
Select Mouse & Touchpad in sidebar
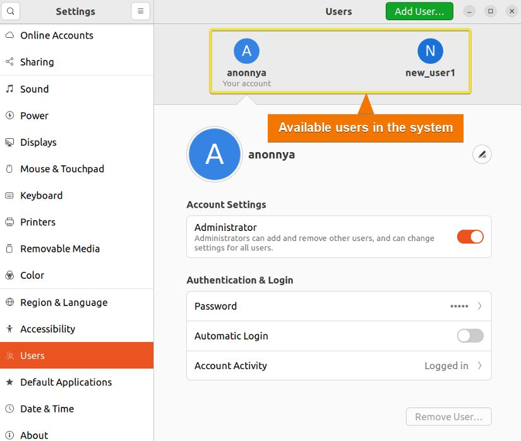77,169
